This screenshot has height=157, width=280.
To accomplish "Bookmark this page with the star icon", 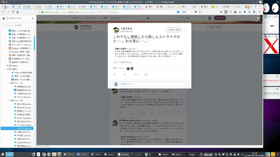I will point(200,12).
